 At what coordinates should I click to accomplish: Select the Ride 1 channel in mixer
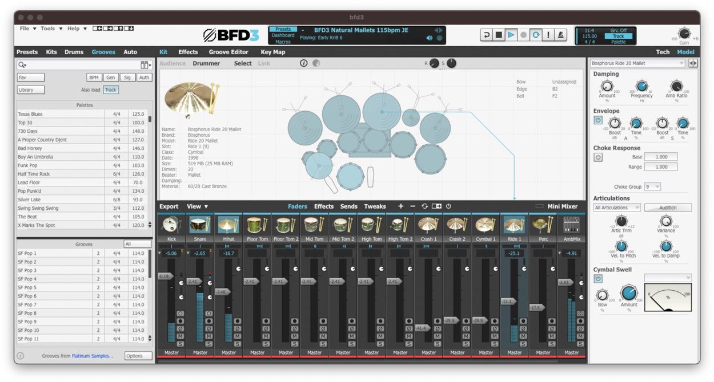pyautogui.click(x=514, y=223)
